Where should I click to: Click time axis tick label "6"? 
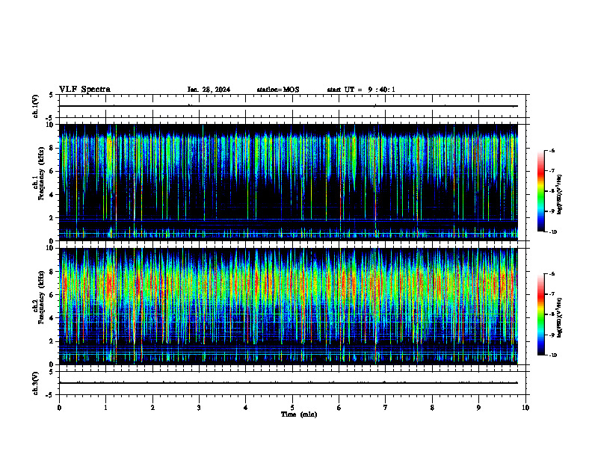(339, 408)
